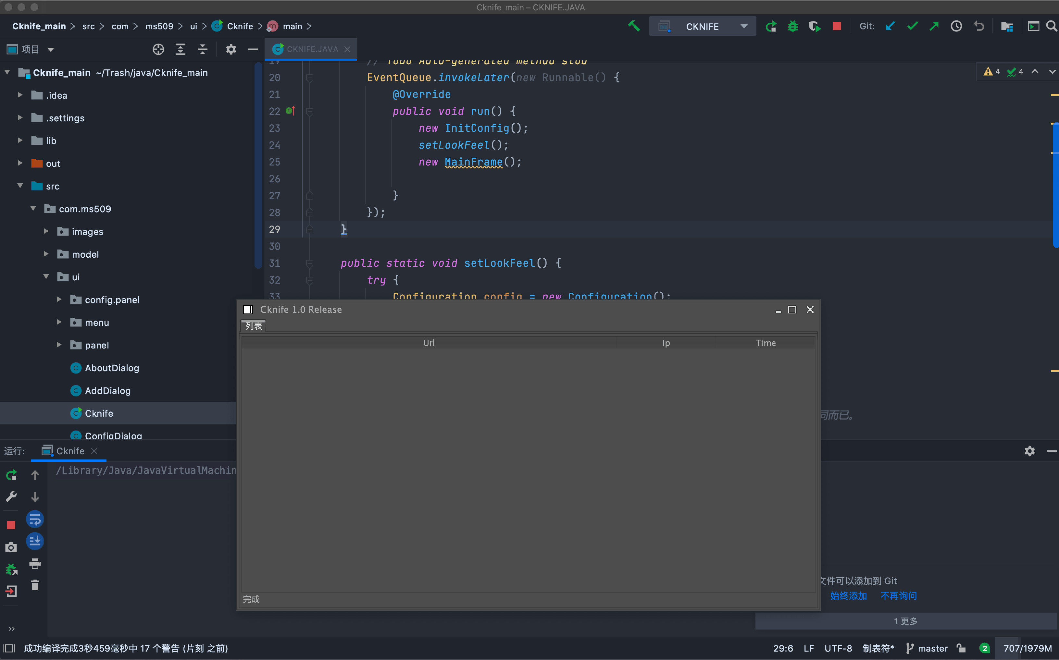Image resolution: width=1059 pixels, height=660 pixels.
Task: Select the CKNIFE.JAVA editor tab
Action: [312, 49]
